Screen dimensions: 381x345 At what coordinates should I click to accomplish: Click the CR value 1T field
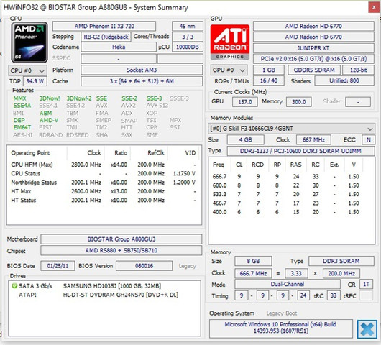366,284
